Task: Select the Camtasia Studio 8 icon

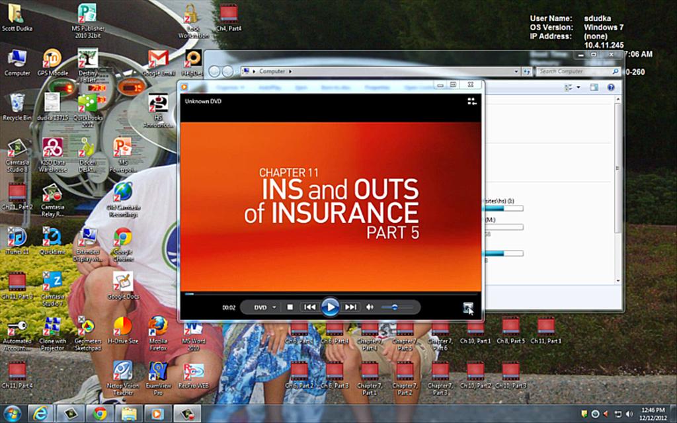Action: tap(17, 155)
